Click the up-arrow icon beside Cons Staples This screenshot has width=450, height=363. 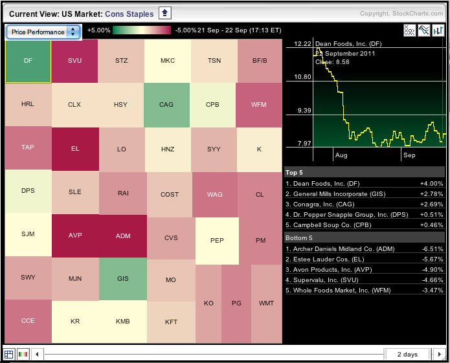click(x=164, y=13)
